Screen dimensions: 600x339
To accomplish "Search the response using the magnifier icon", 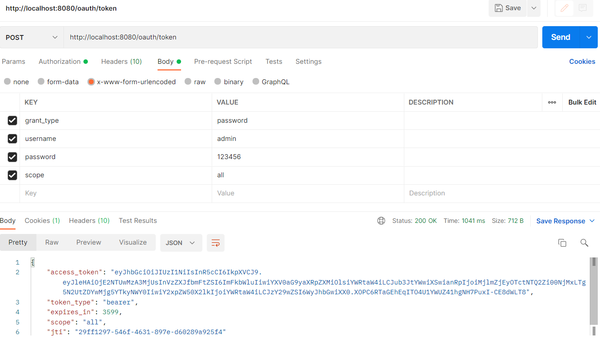I will click(584, 243).
